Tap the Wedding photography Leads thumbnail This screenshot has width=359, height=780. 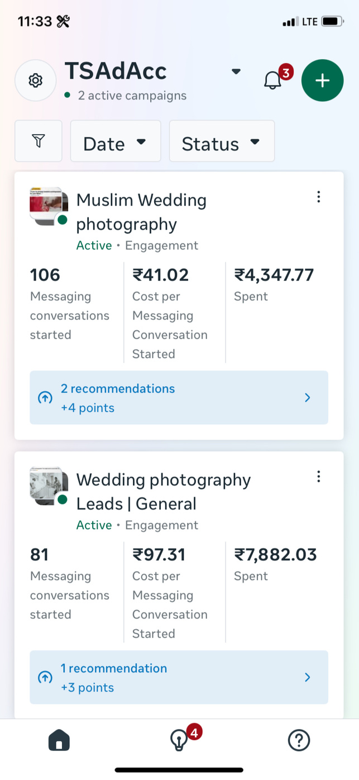coord(49,486)
